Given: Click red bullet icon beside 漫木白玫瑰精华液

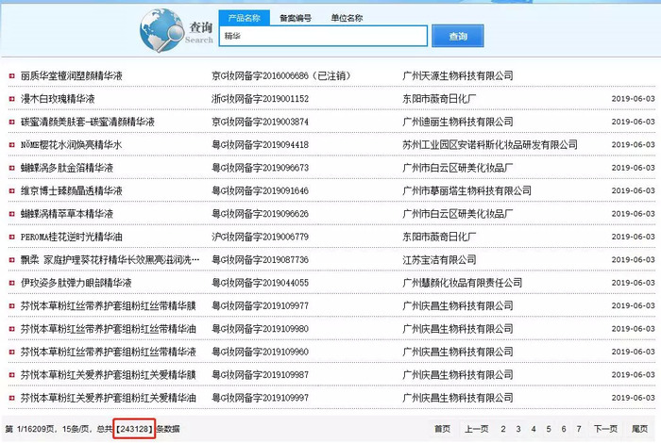Looking at the screenshot, I should 11,99.
